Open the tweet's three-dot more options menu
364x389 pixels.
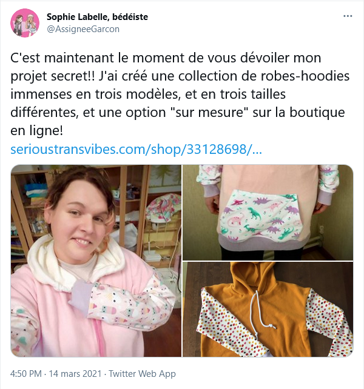(348, 16)
